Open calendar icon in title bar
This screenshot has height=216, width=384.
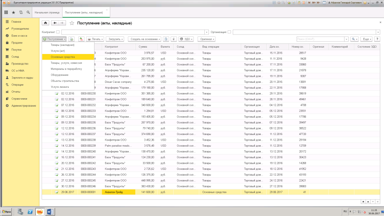coord(304,3)
